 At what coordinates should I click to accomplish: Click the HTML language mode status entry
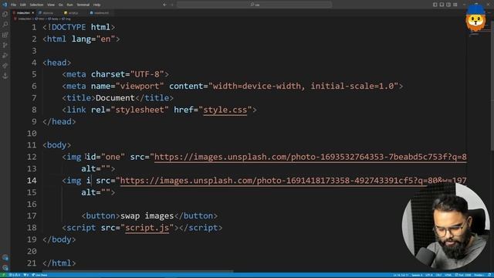click(448, 275)
